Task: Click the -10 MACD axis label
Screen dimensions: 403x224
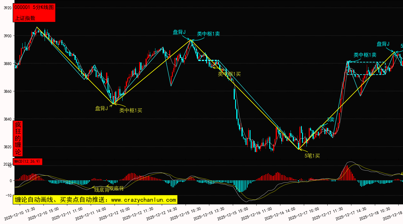Action: tap(8, 195)
